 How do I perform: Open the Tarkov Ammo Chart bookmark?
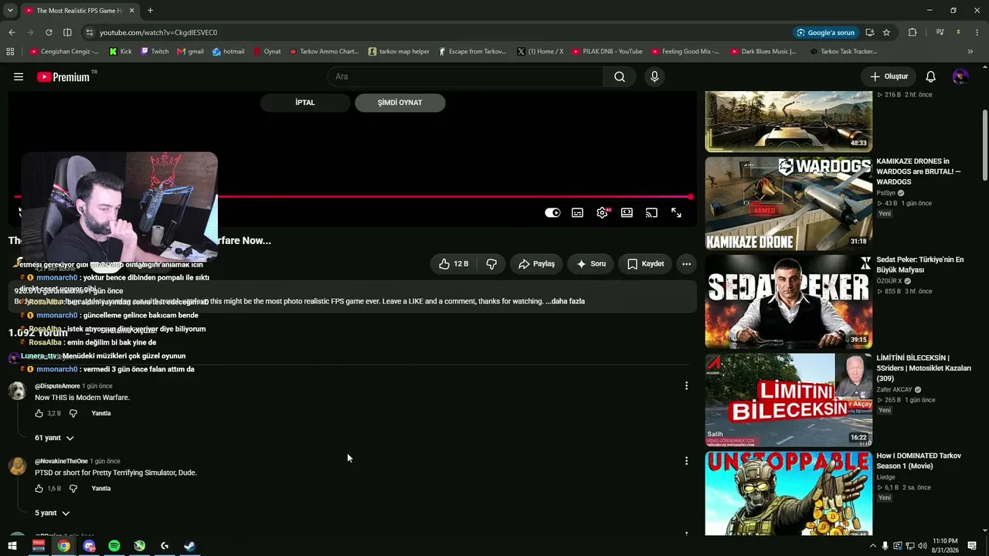click(324, 52)
